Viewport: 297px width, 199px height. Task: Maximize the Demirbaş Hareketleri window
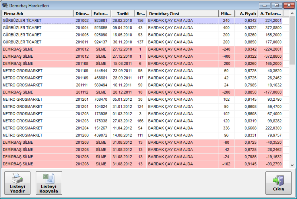(277, 5)
